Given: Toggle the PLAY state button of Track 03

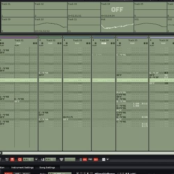Looking at the screenshot, I should (77, 43).
